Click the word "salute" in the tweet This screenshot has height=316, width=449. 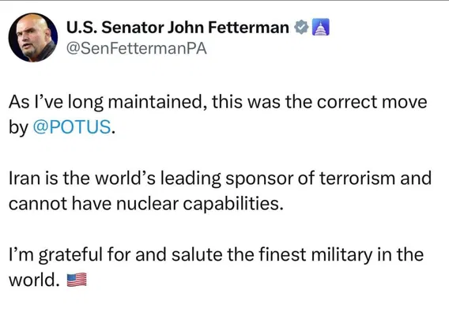197,254
